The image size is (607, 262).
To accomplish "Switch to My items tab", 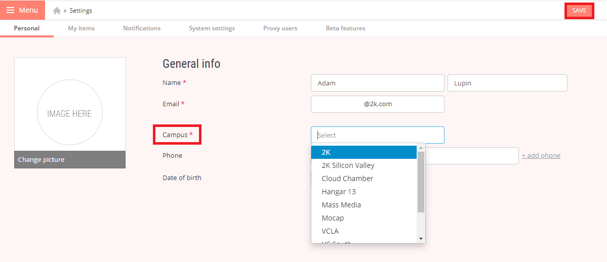I will [x=82, y=28].
